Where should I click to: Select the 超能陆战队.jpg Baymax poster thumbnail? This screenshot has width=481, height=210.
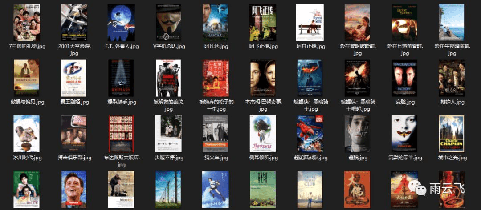tap(310, 134)
